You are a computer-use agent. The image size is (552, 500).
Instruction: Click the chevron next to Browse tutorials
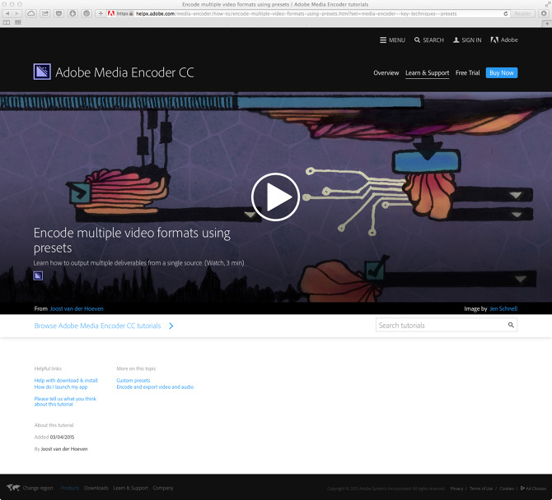click(171, 326)
